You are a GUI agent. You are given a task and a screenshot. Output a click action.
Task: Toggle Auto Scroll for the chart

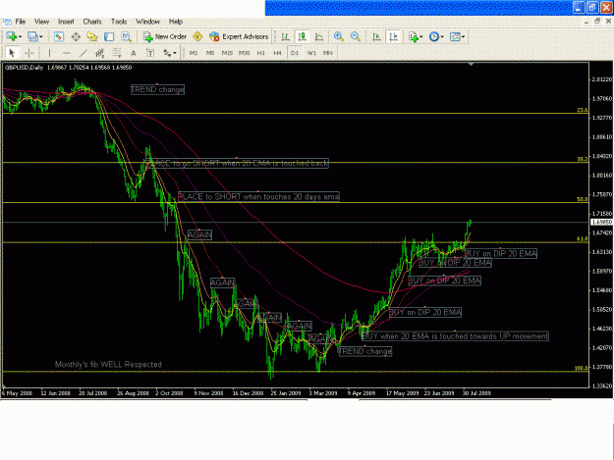pos(376,36)
